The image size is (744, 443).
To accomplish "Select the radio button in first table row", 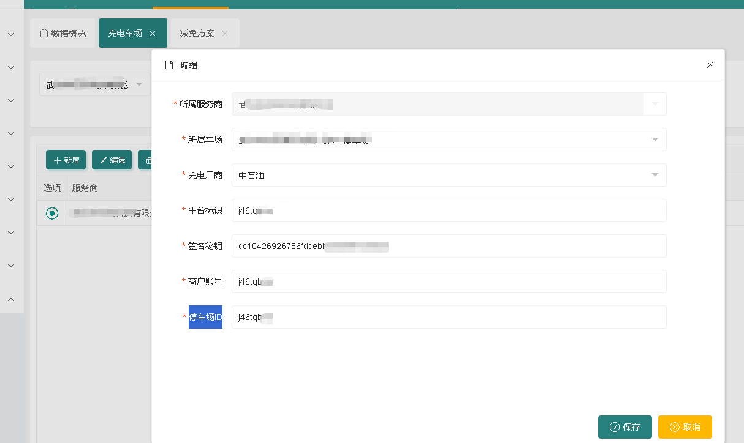I will [x=52, y=213].
